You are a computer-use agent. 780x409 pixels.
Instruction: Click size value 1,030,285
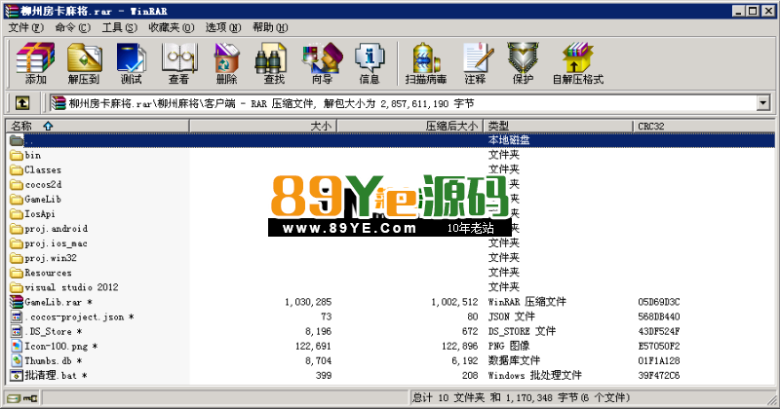(308, 302)
